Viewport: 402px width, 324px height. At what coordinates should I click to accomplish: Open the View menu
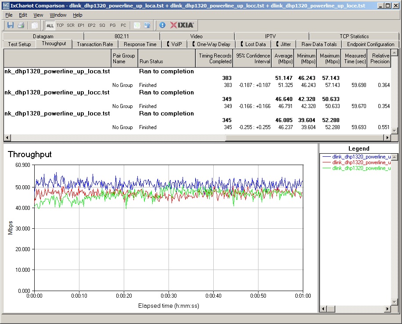[x=38, y=15]
